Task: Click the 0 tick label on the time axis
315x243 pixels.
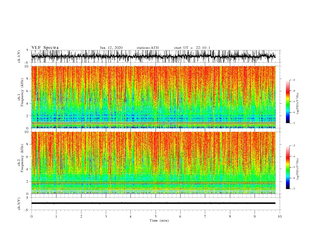Action: click(x=31, y=216)
